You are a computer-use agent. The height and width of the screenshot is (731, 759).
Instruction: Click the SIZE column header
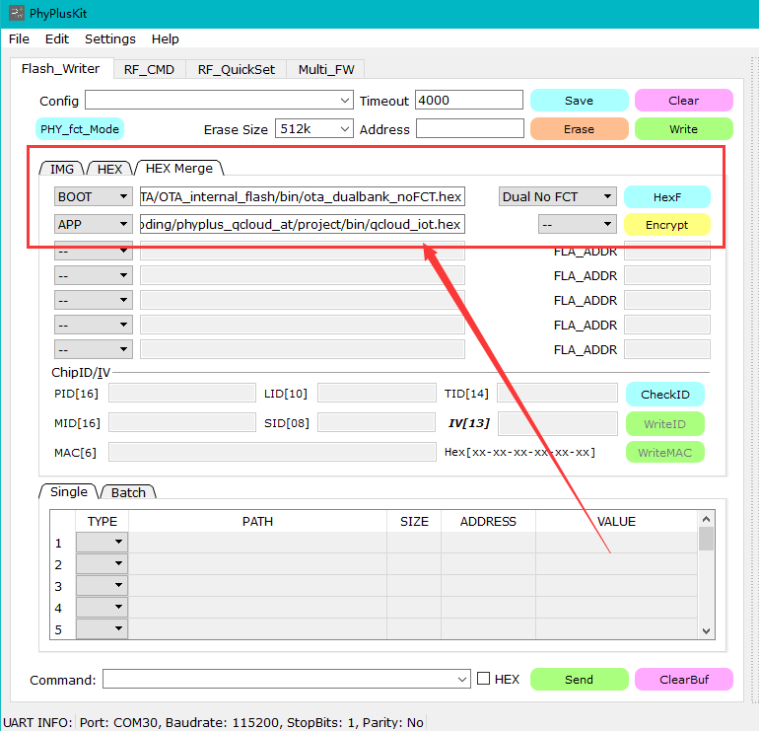click(414, 521)
